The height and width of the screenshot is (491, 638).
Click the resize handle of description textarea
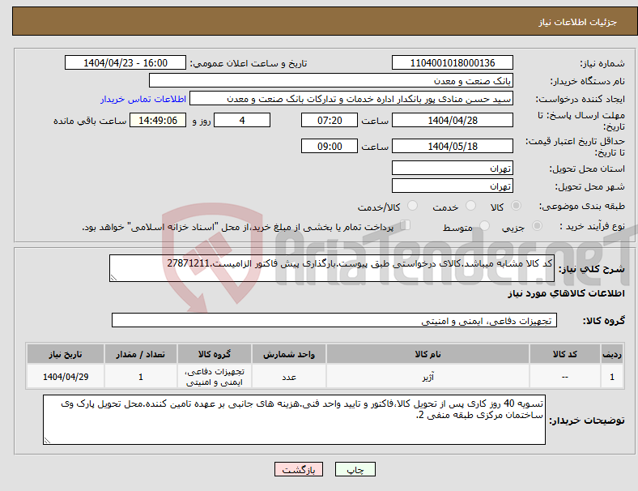(113, 278)
